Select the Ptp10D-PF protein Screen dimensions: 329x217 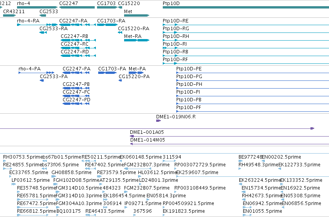tap(252, 111)
